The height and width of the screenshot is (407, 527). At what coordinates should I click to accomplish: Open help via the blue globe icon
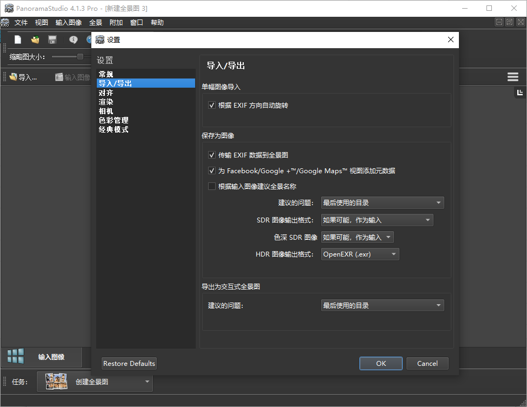coord(88,40)
